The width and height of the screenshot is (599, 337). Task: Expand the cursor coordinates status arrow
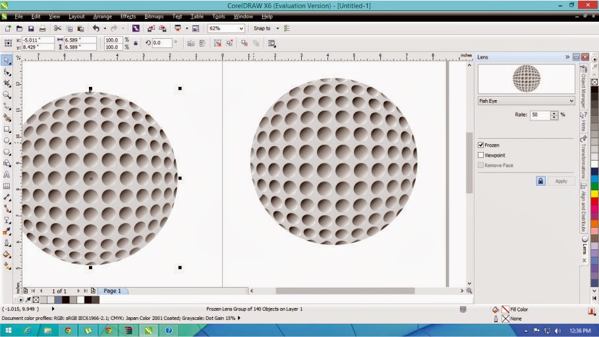[53, 309]
